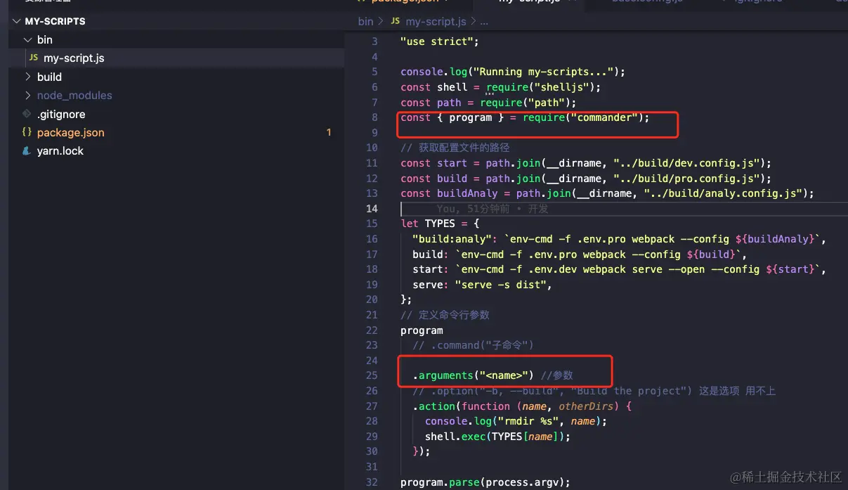
Task: Click the .gitignore file icon
Action: click(x=27, y=114)
